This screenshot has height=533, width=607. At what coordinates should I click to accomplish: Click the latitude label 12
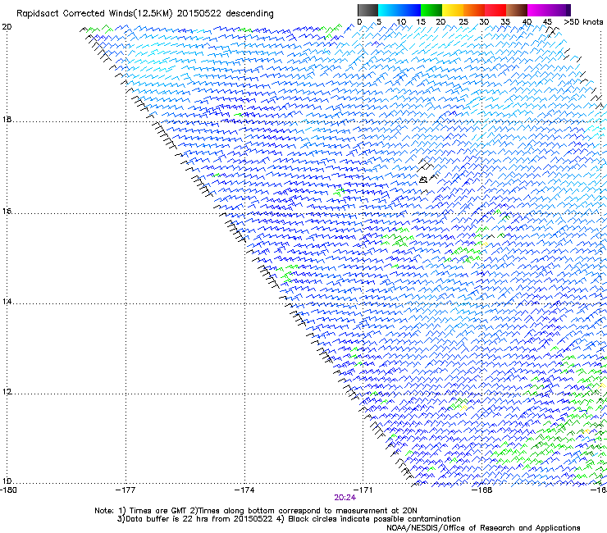point(7,391)
